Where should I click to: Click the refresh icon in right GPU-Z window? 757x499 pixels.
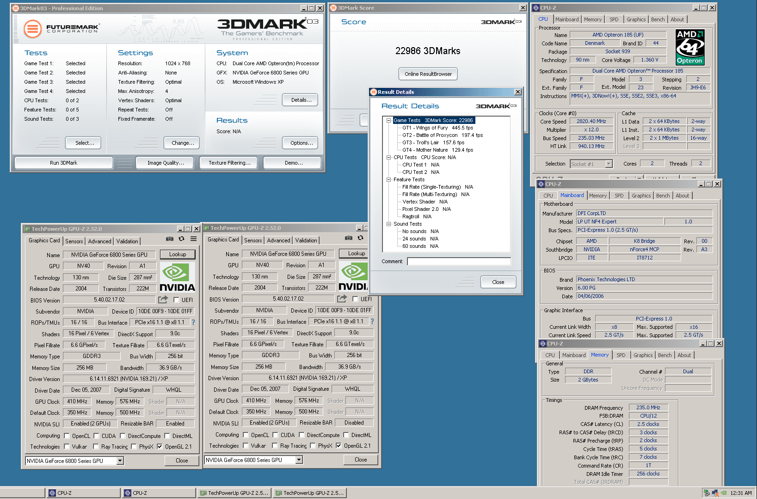(361, 238)
